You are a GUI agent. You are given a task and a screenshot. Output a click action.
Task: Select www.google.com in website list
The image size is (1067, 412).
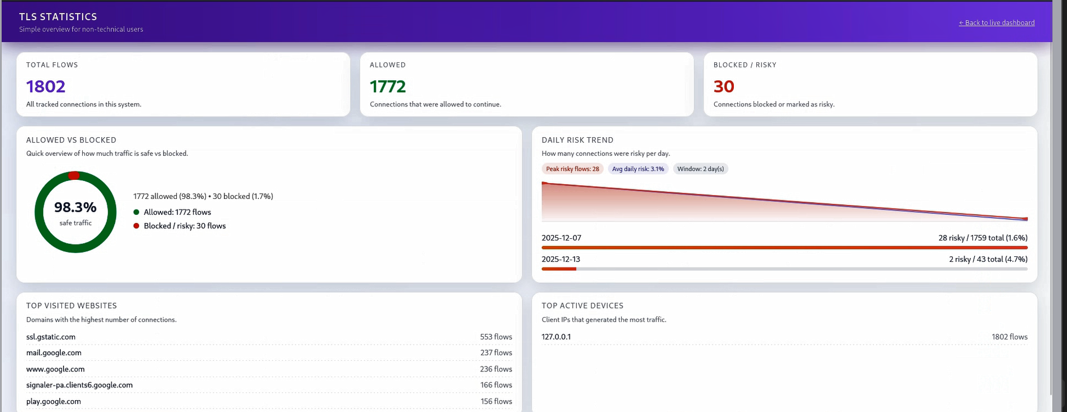[55, 369]
